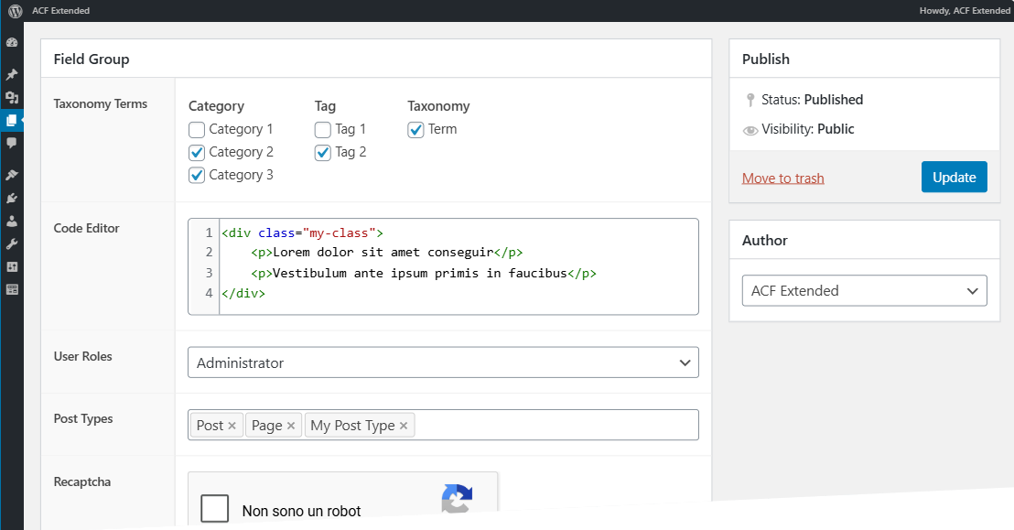Viewport: 1014px width, 530px height.
Task: Open the User Roles Administrator dropdown
Action: pos(443,362)
